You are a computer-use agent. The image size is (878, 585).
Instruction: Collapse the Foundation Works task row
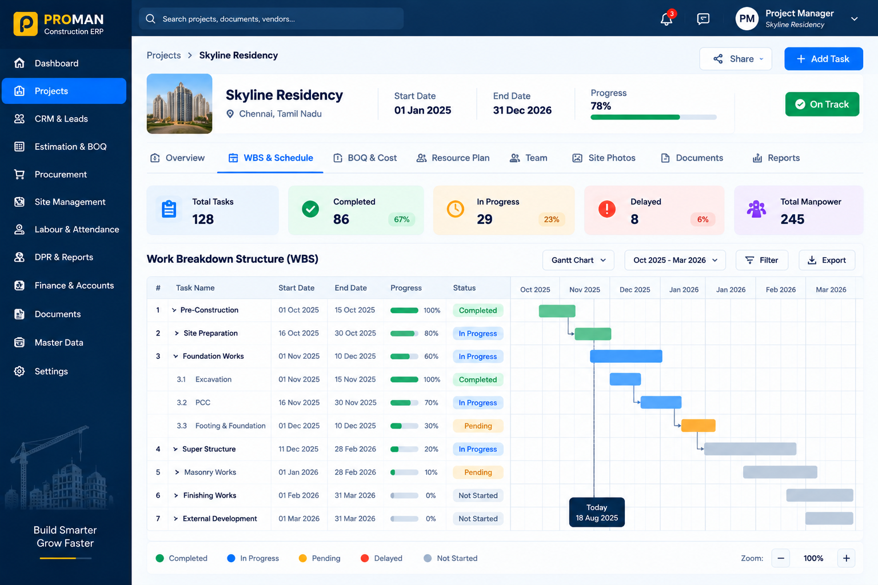pos(175,356)
